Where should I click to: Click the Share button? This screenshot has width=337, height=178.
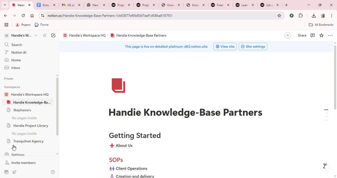(x=302, y=35)
